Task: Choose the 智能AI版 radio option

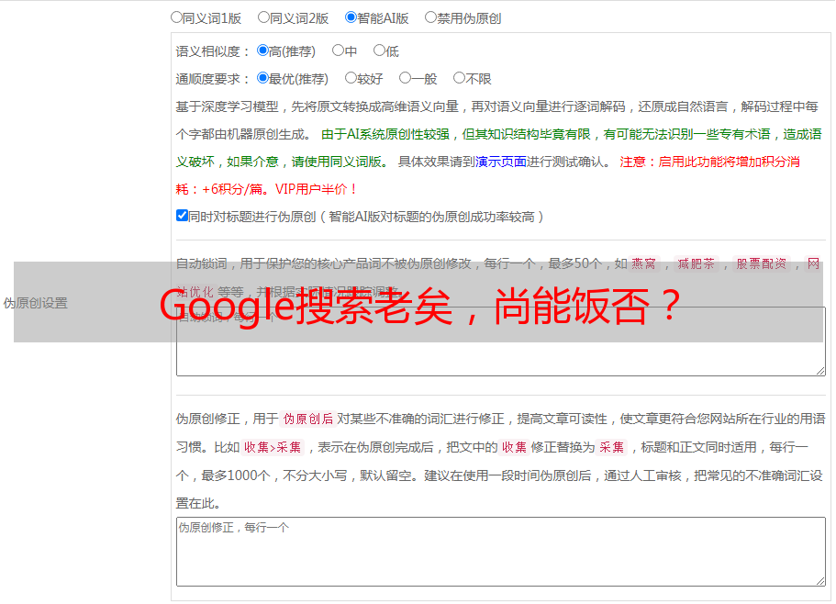Action: point(351,17)
